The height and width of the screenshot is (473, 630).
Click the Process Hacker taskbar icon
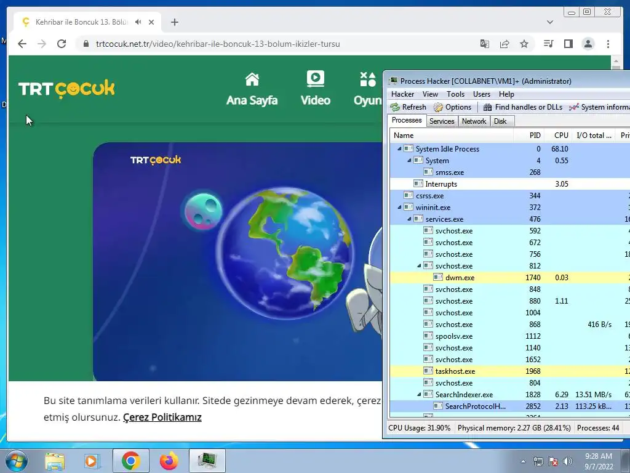pyautogui.click(x=207, y=461)
